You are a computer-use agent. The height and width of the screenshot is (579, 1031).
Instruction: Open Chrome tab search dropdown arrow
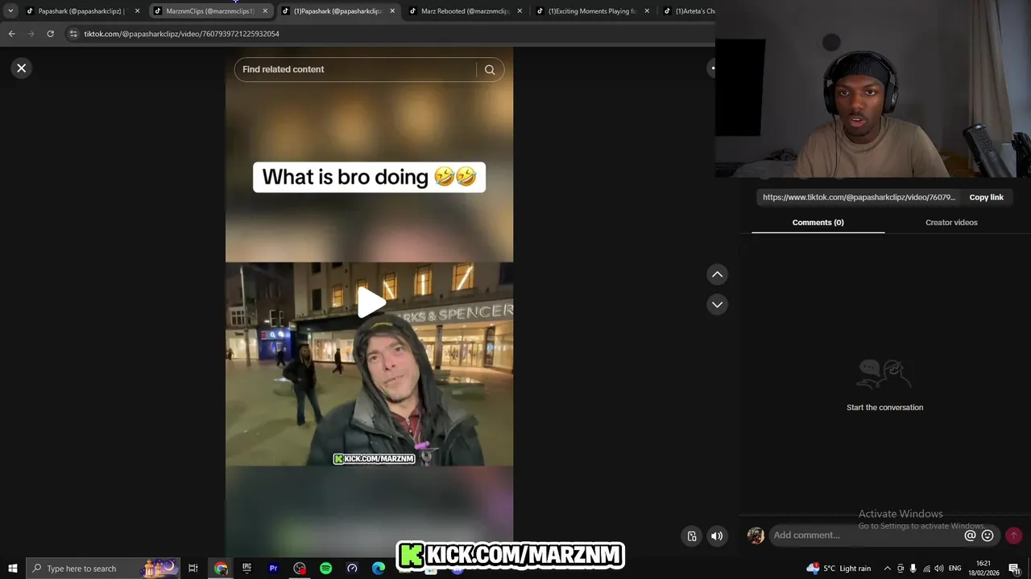10,11
